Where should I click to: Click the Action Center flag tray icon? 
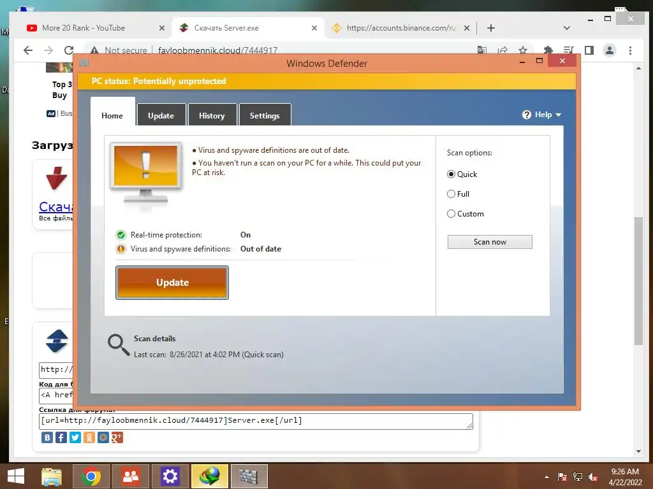coord(562,477)
